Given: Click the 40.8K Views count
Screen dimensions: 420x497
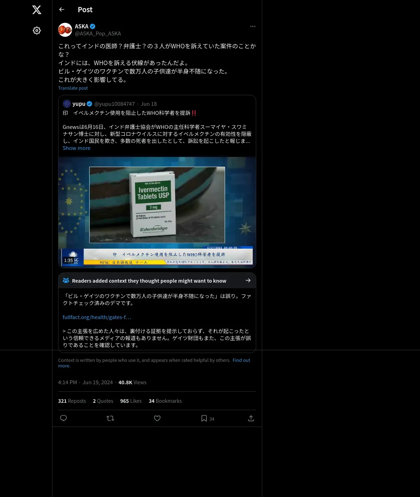Looking at the screenshot, I should [x=132, y=382].
